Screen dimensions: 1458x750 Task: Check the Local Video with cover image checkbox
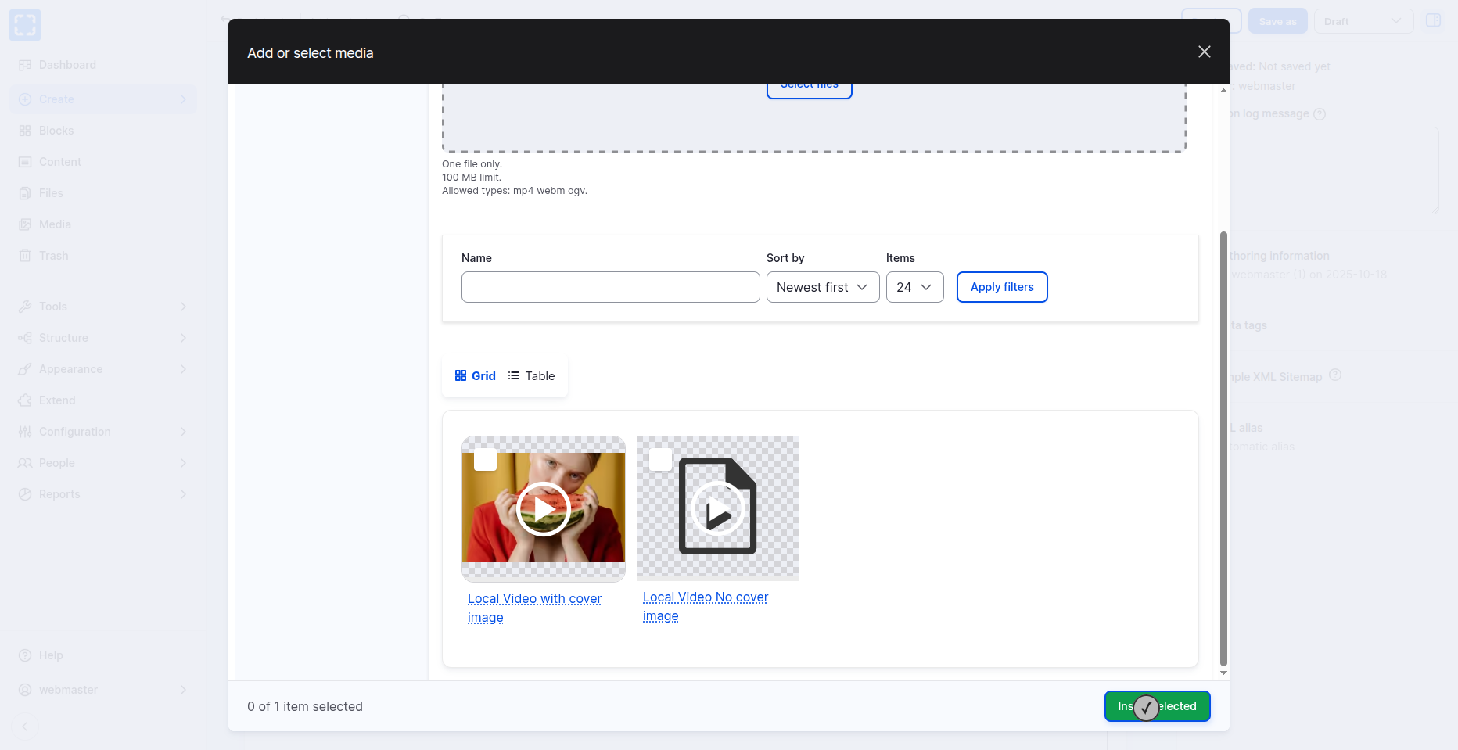[486, 459]
